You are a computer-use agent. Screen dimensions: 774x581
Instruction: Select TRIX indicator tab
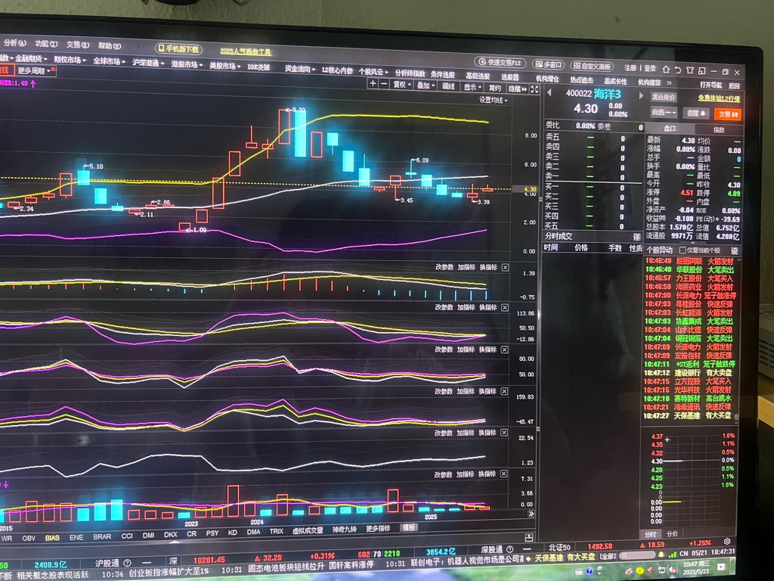[x=277, y=532]
